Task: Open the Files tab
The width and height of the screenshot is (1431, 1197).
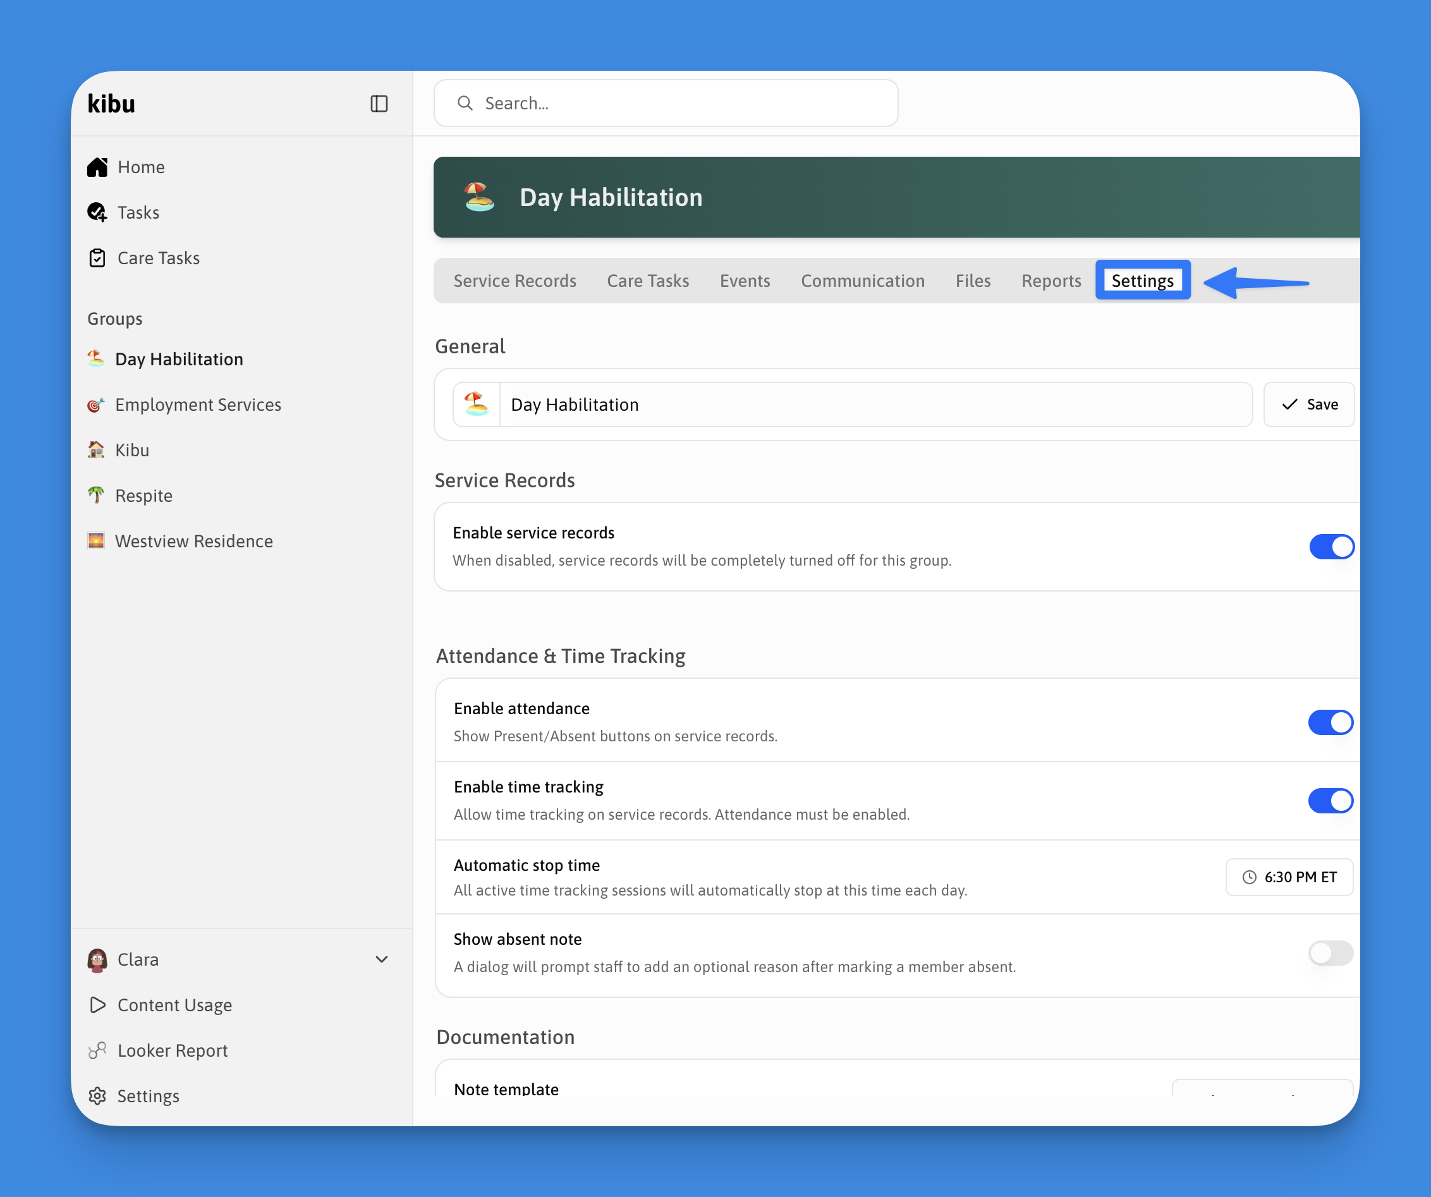Action: click(x=973, y=281)
